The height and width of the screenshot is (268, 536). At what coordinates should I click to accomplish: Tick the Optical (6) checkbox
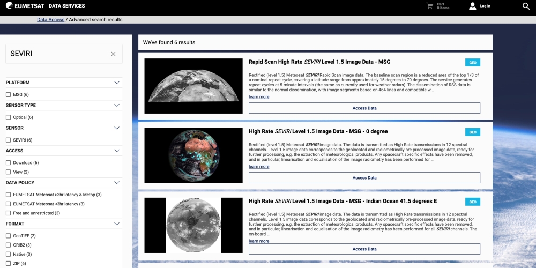pos(8,117)
